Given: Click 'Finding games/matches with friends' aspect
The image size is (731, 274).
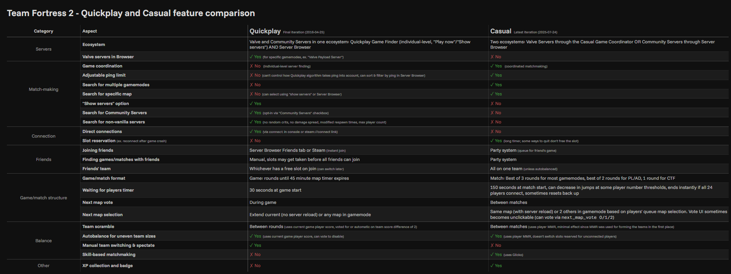Looking at the screenshot, I should coord(121,159).
